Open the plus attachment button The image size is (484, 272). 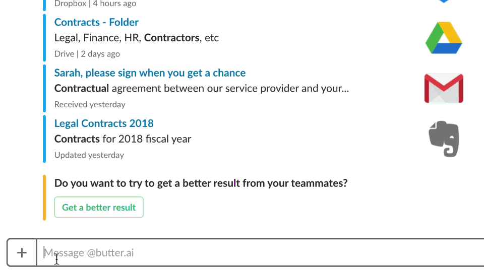22,253
